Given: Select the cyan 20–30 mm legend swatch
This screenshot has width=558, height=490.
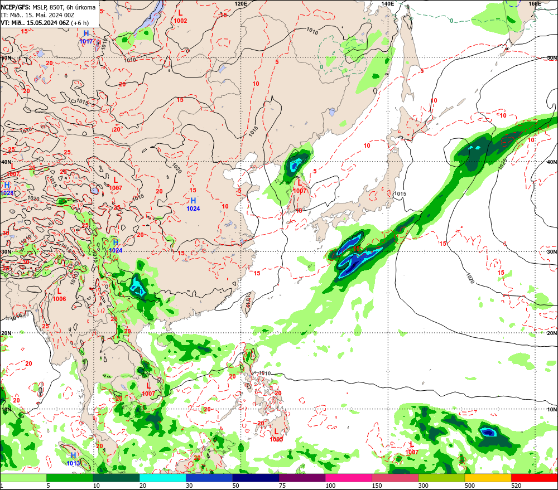Looking at the screenshot, I should coord(162,478).
